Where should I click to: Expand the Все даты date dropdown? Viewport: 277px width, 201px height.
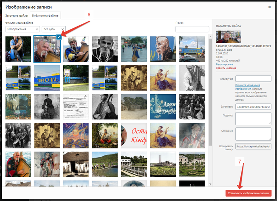[54, 29]
